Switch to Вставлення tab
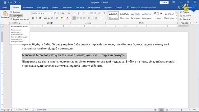The image size is (199, 112). pyautogui.click(x=28, y=7)
